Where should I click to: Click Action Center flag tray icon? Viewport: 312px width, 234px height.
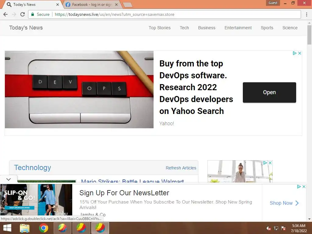click(x=283, y=228)
